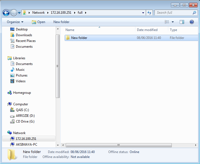
Task: Expand the arrow right of Network breadcrumb
Action: tap(48, 13)
